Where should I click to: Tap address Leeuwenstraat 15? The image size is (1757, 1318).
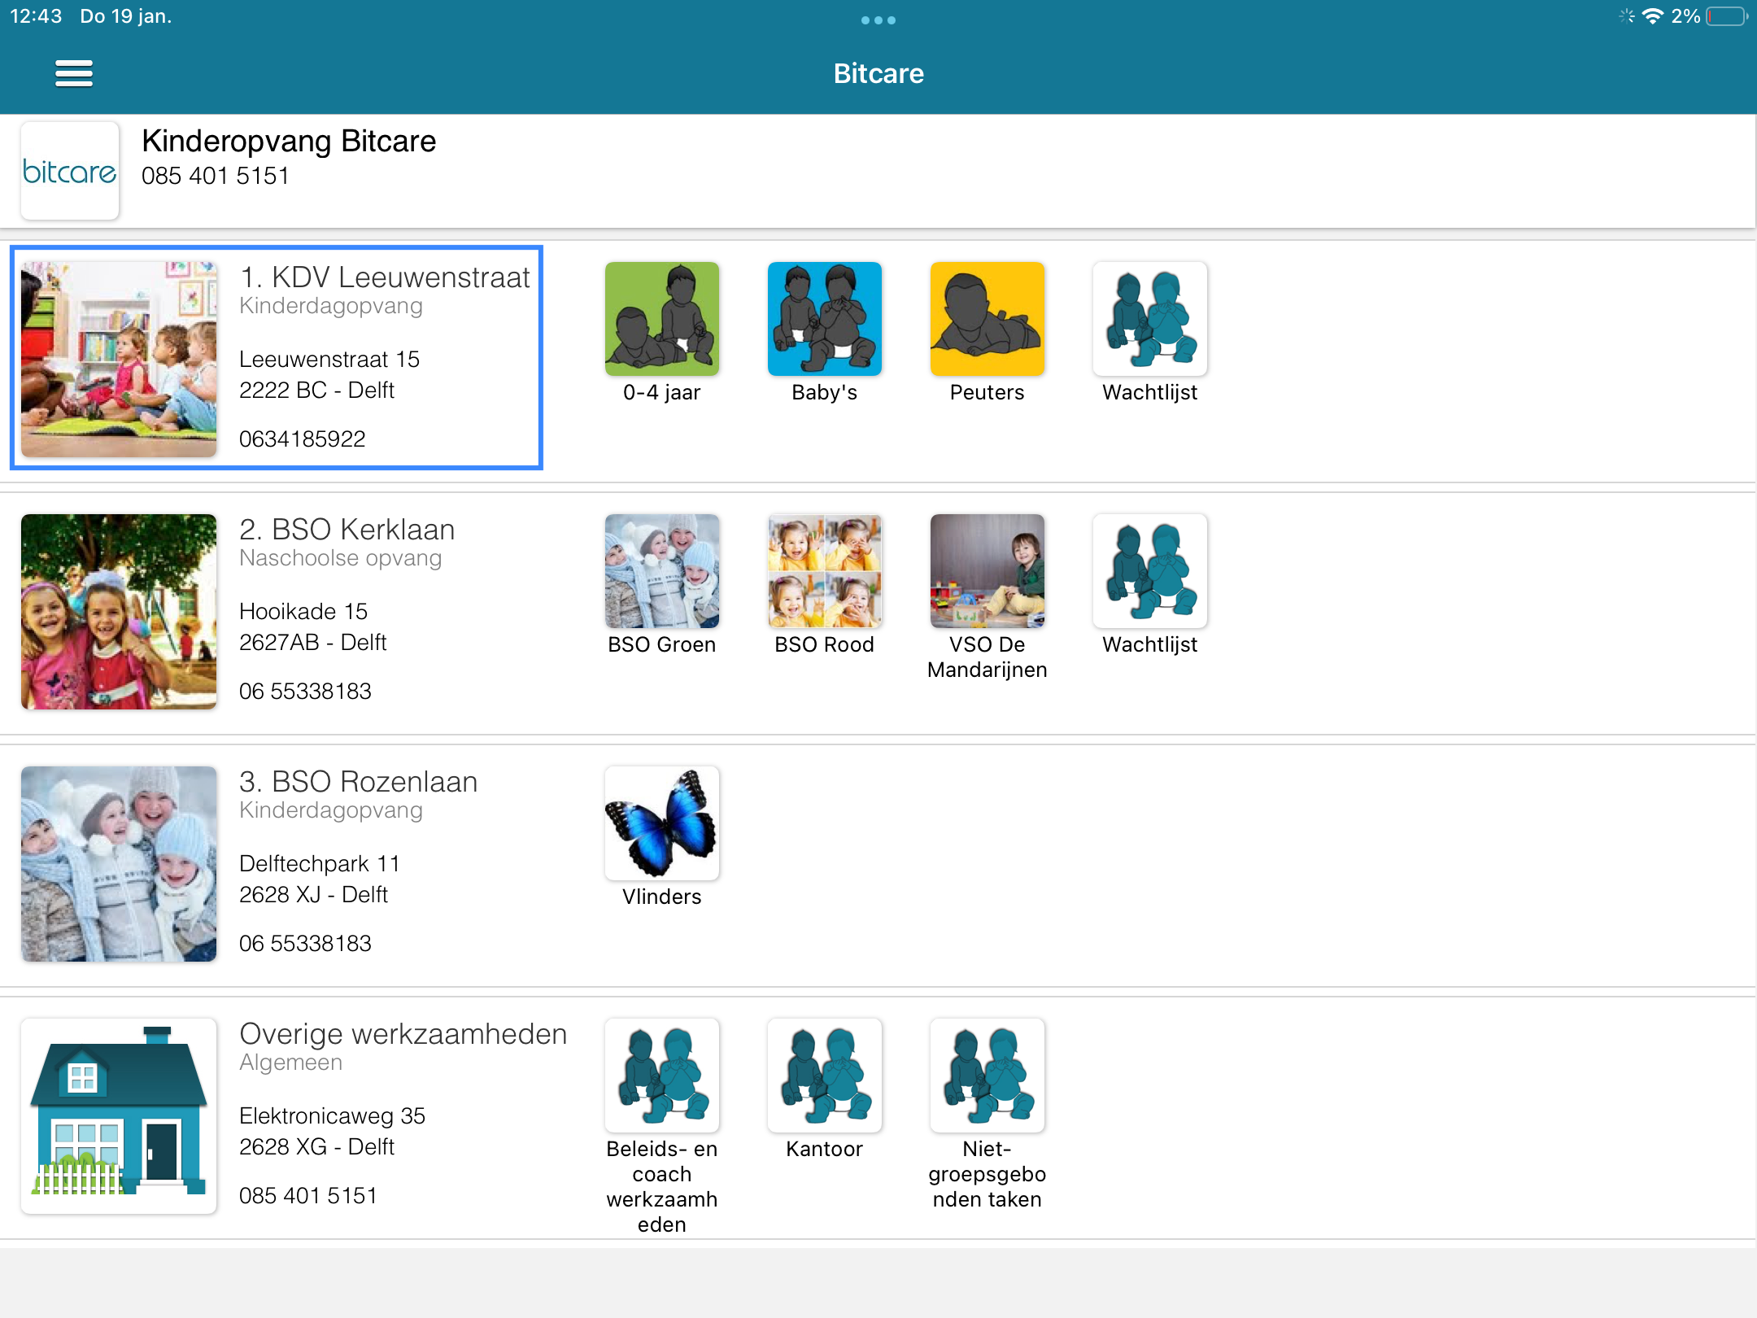[329, 359]
